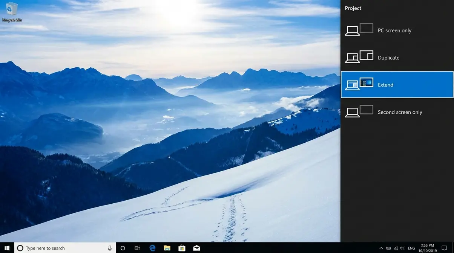The height and width of the screenshot is (253, 454).
Task: Open Microsoft Store from the taskbar
Action: tap(182, 248)
